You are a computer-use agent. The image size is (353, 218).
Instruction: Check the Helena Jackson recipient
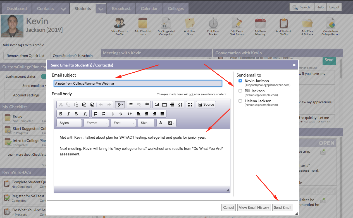pyautogui.click(x=240, y=101)
